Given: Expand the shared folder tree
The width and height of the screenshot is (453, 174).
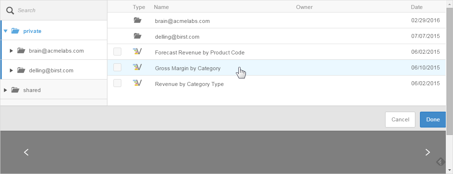Looking at the screenshot, I should tap(5, 90).
